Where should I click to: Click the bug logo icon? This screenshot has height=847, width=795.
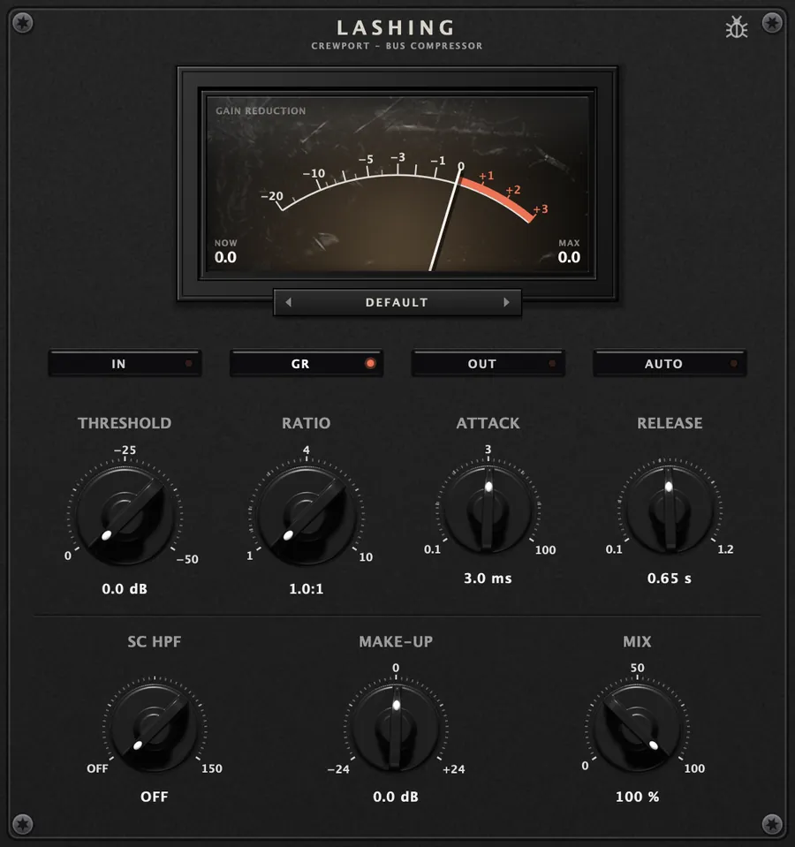[x=736, y=27]
